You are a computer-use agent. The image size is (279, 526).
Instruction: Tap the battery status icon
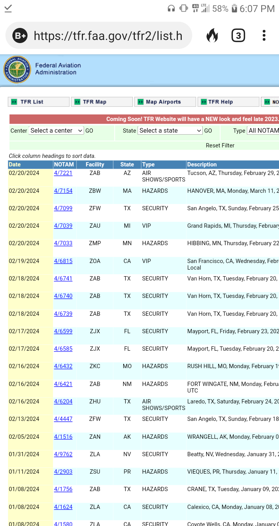(x=234, y=9)
